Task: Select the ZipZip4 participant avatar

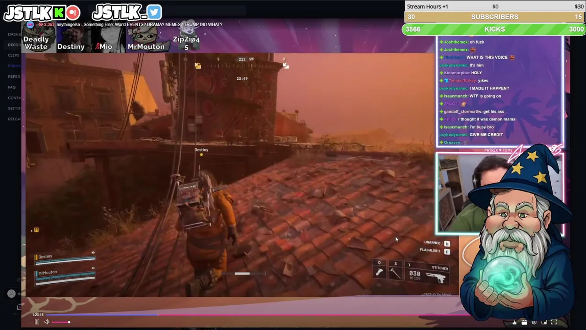Action: click(x=186, y=38)
